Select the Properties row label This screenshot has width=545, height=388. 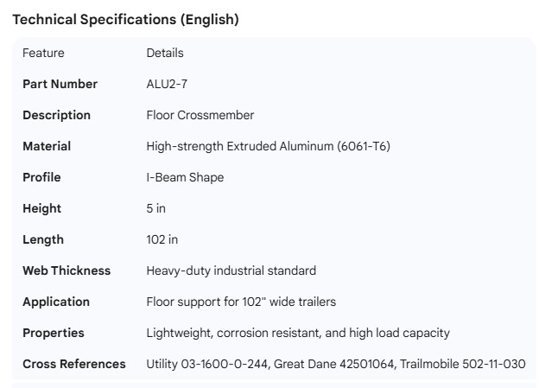pos(54,333)
